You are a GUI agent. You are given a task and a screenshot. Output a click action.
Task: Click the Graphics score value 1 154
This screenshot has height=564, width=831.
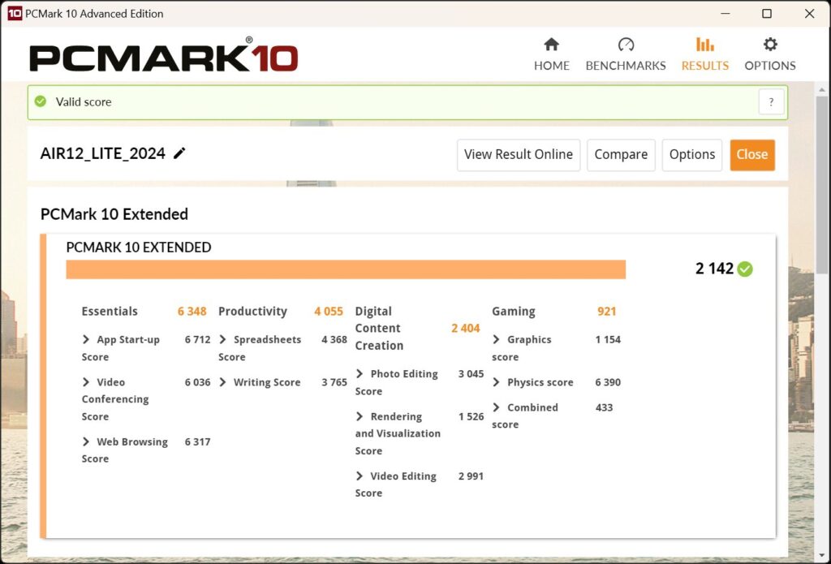(x=608, y=339)
